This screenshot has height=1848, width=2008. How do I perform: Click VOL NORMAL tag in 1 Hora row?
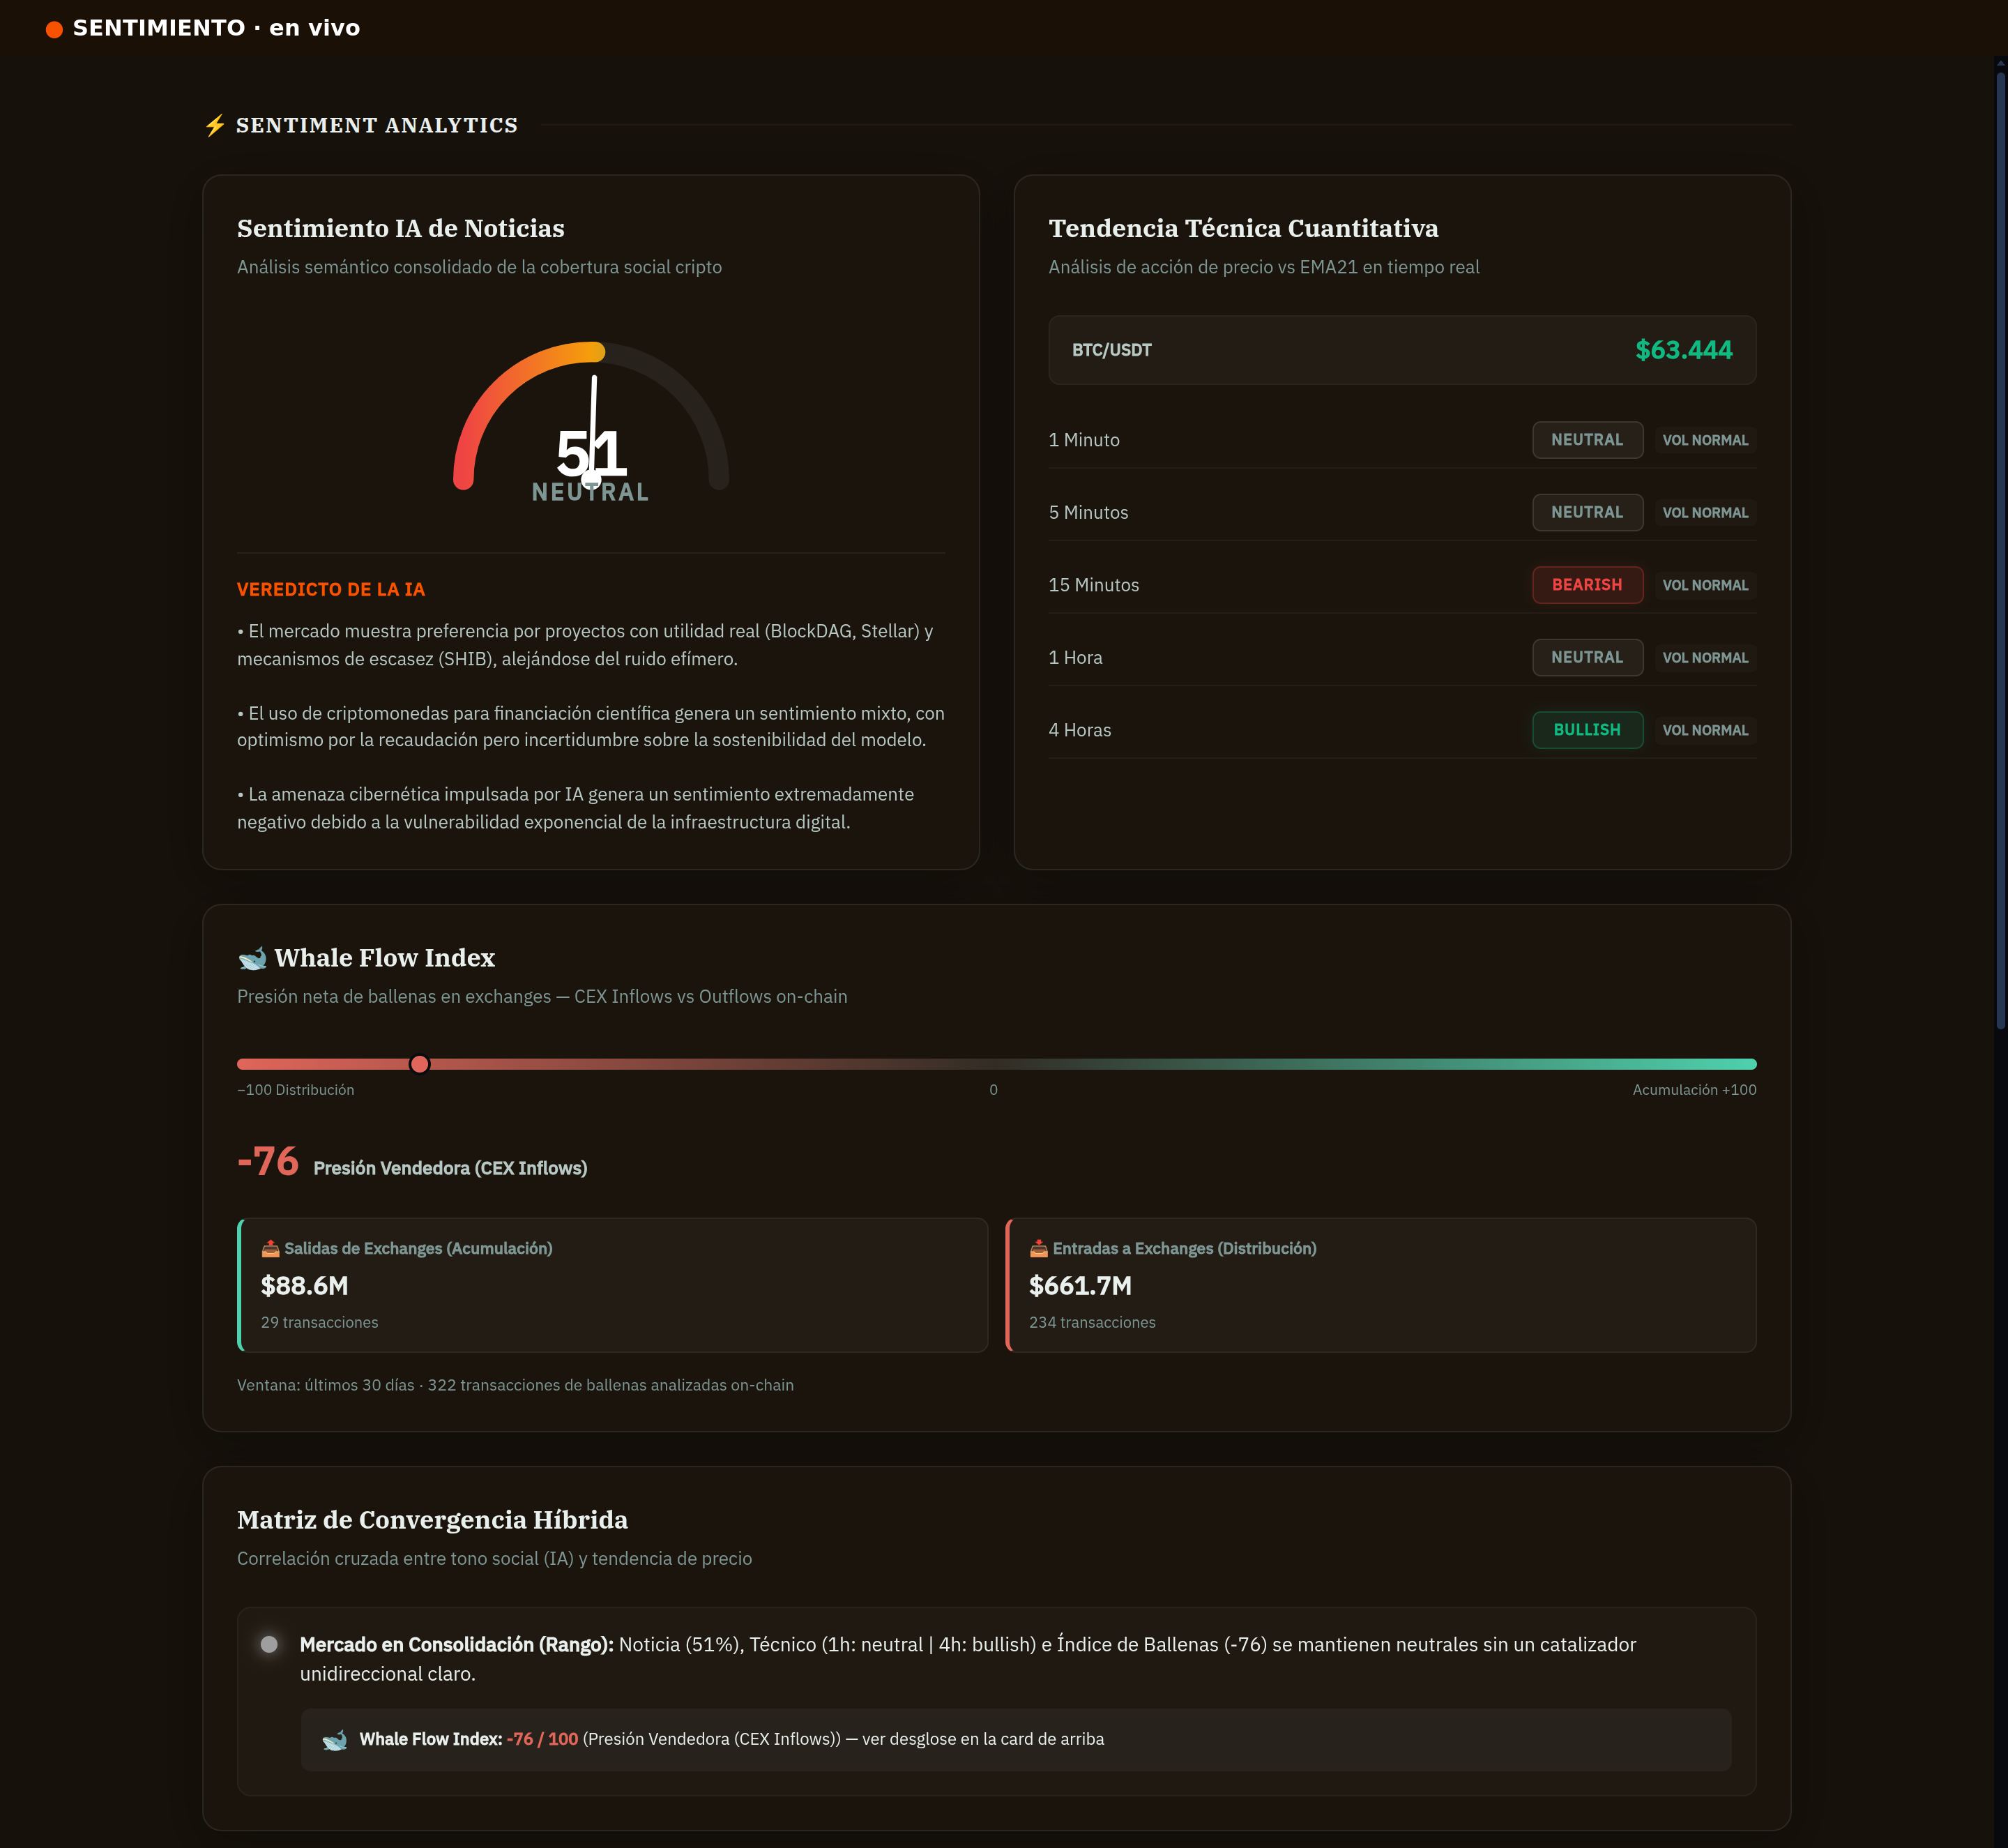(x=1705, y=657)
